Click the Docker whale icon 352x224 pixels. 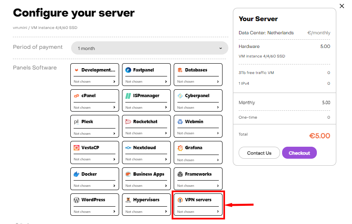coord(77,174)
